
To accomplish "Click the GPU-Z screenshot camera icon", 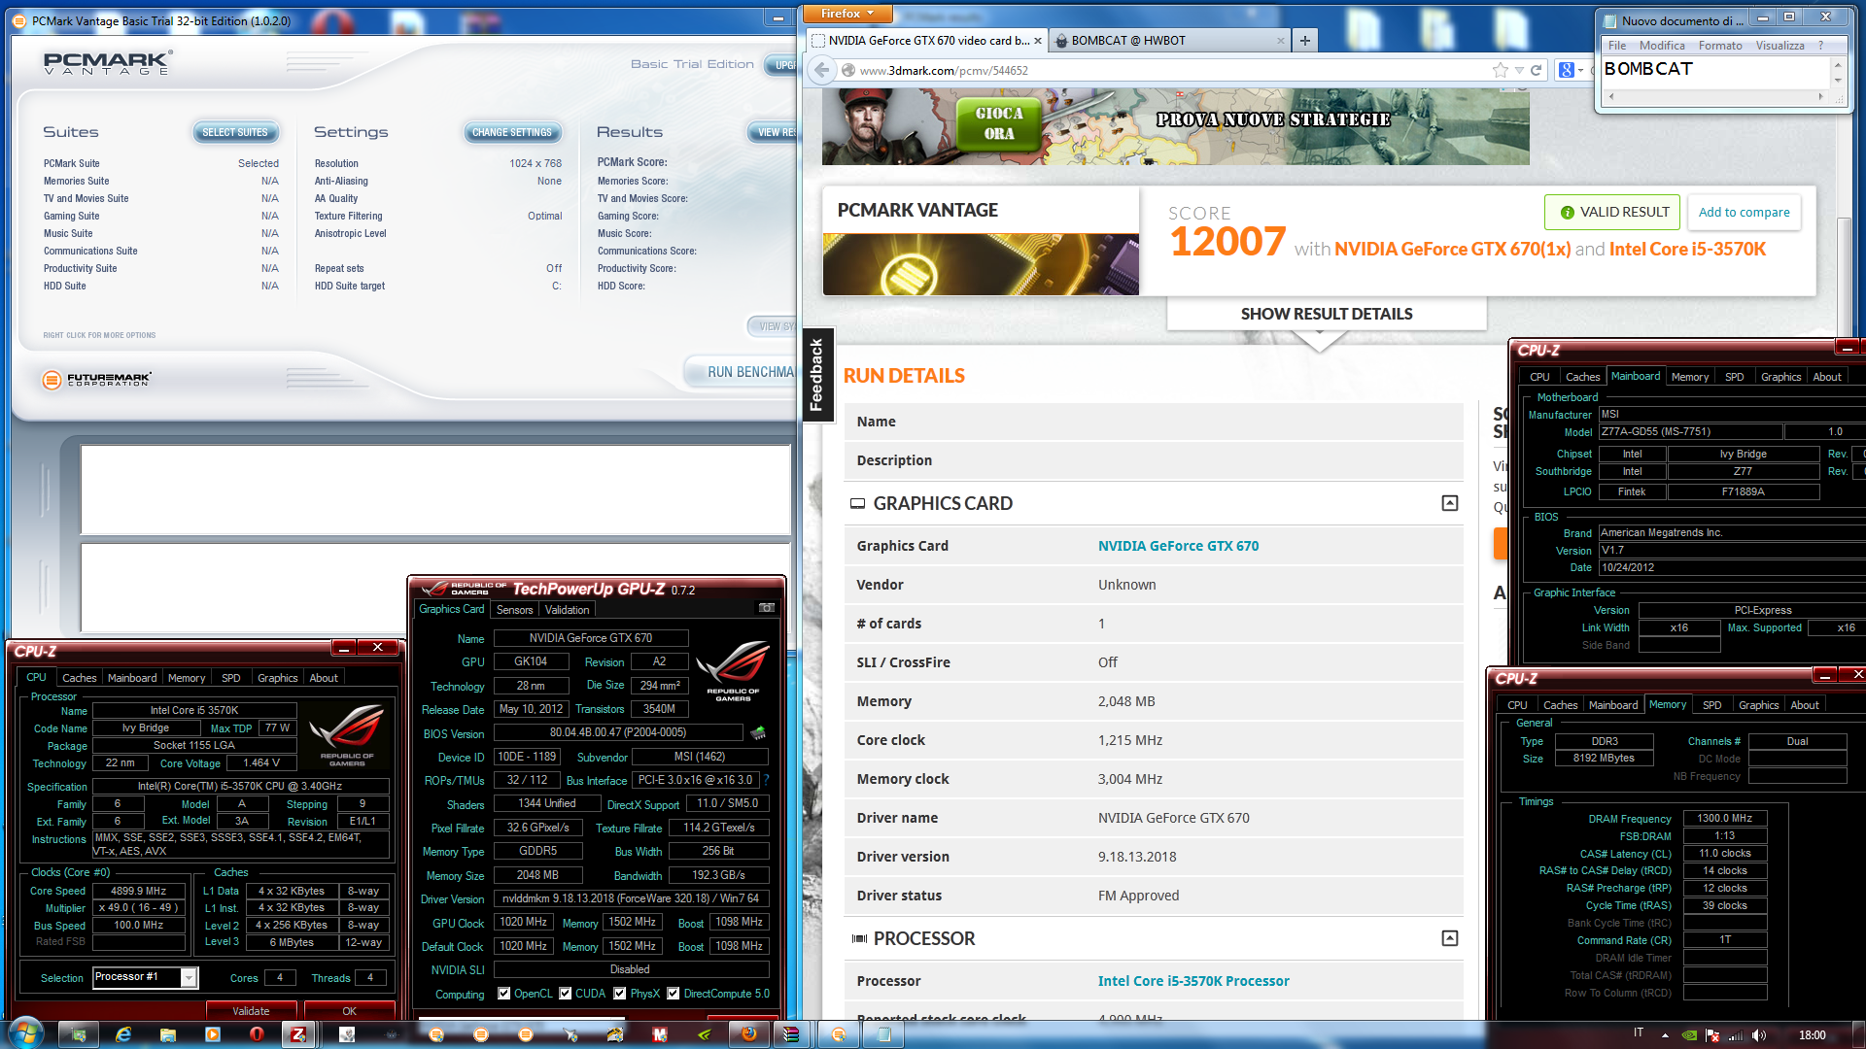I will click(767, 608).
